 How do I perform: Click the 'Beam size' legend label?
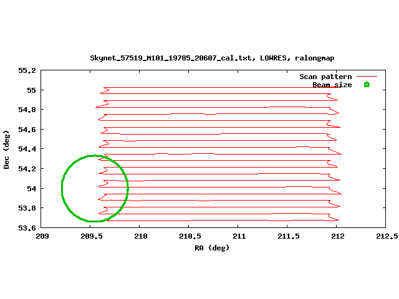(332, 85)
